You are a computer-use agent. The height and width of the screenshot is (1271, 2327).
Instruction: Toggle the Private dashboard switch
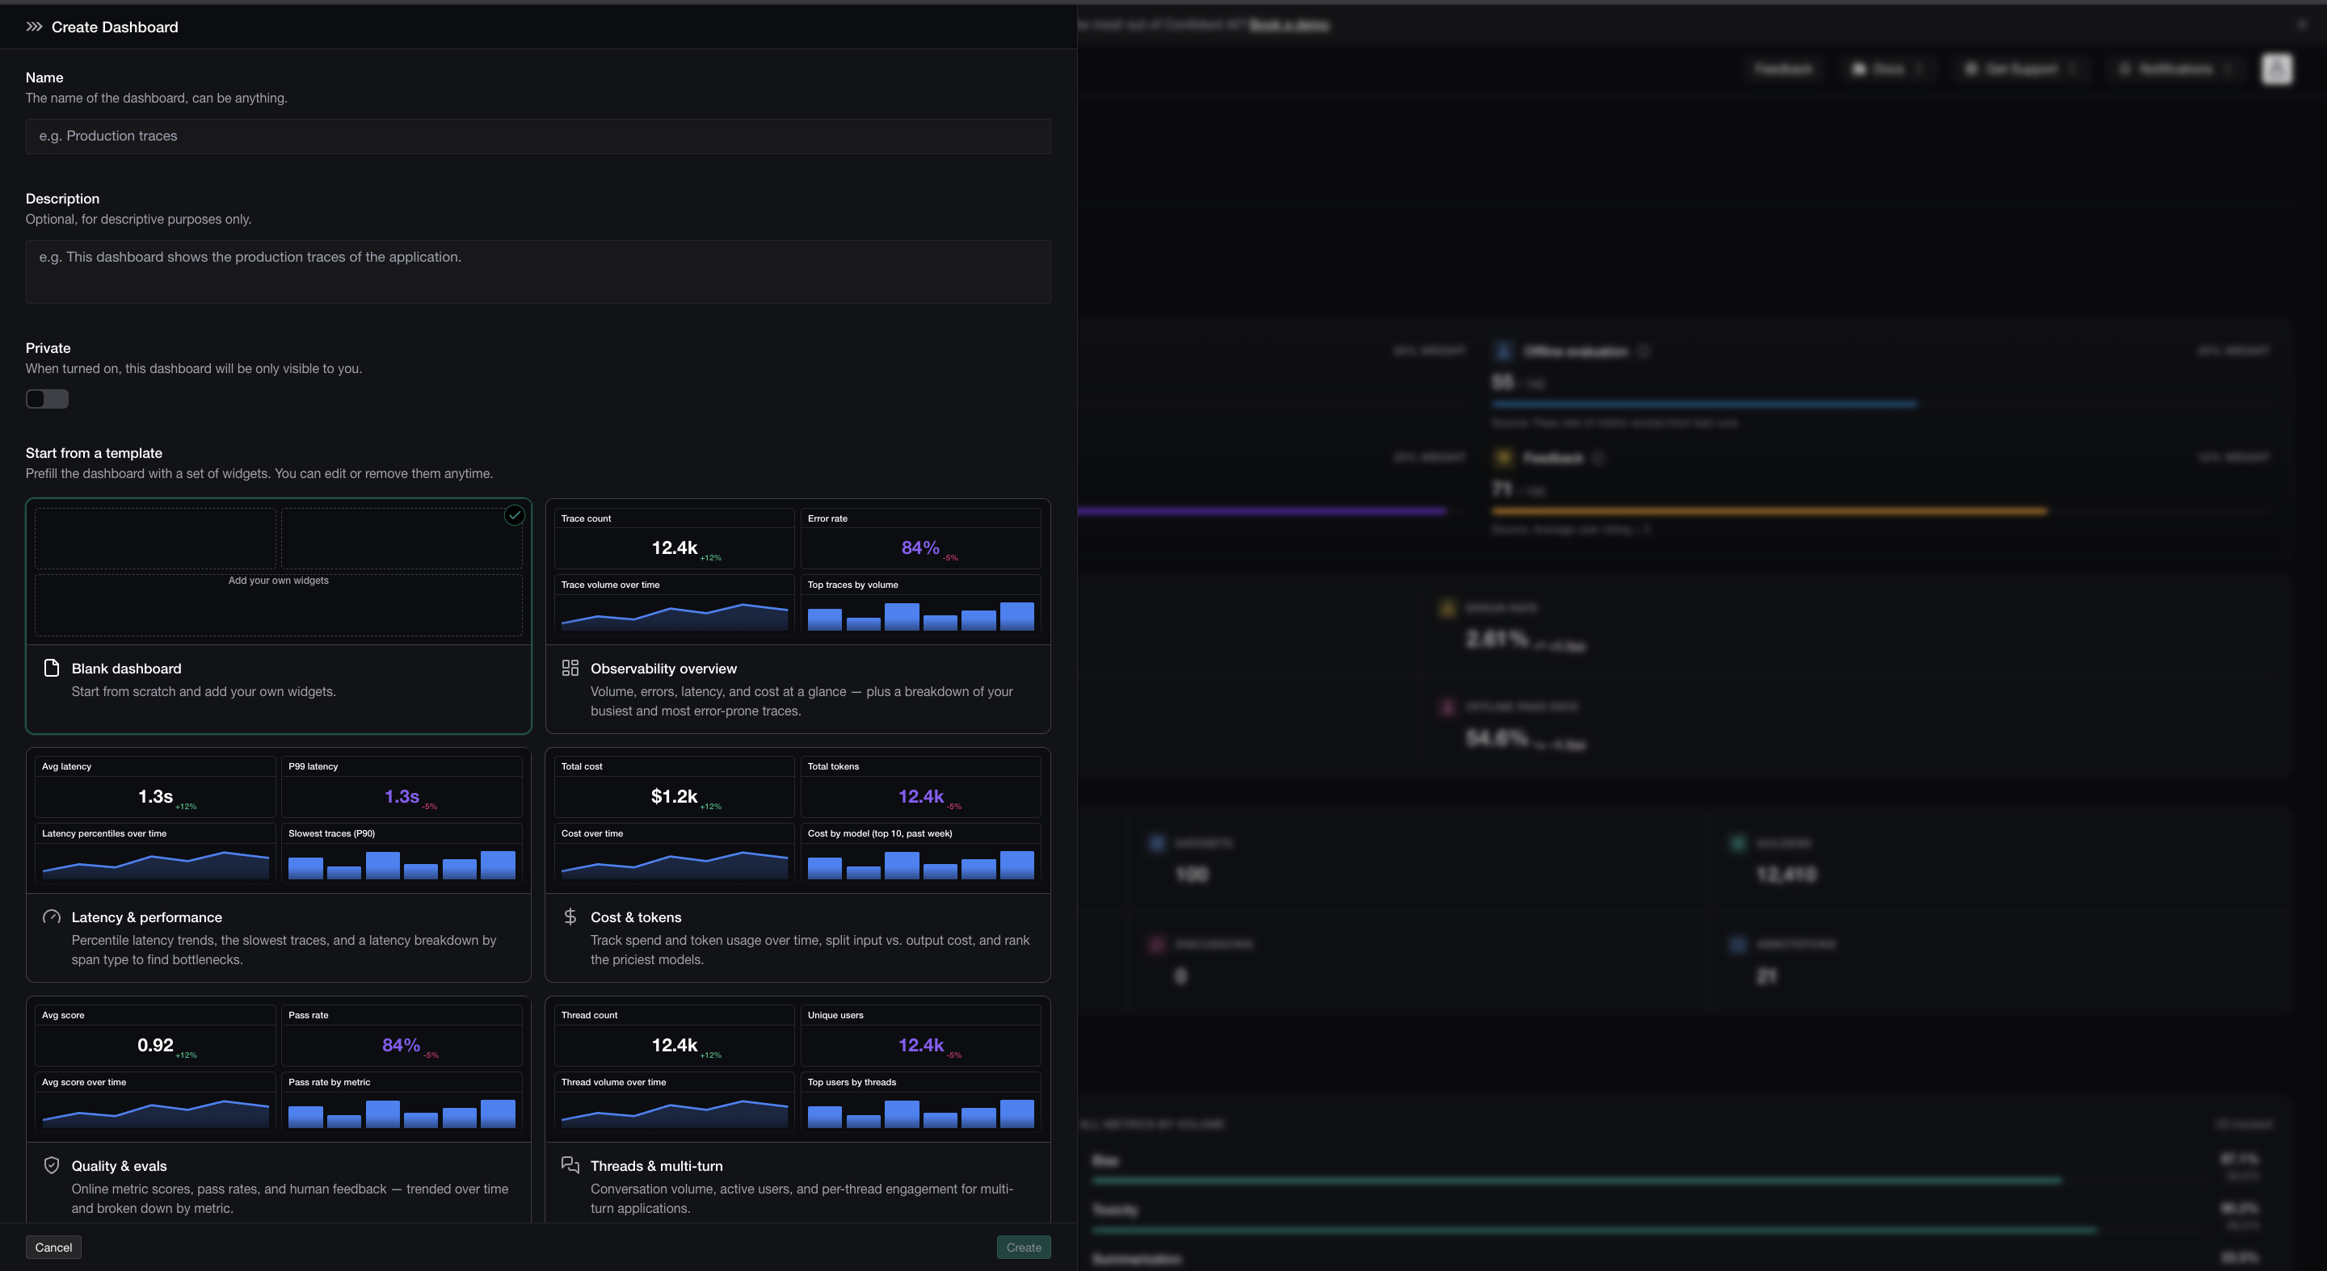pos(47,399)
